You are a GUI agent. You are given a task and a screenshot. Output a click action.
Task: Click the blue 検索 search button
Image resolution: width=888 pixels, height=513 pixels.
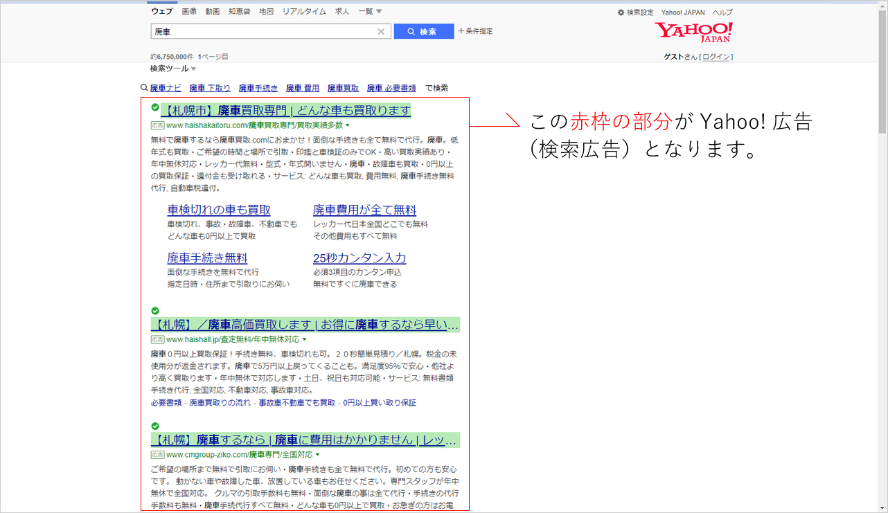coord(424,31)
